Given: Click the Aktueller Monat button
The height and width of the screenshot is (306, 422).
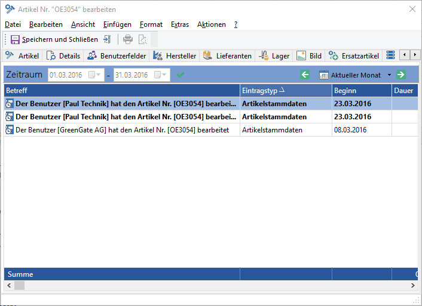Looking at the screenshot, I should pos(350,75).
